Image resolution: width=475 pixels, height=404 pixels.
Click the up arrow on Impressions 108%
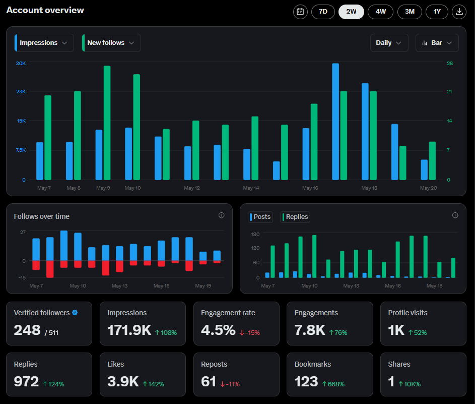click(157, 333)
